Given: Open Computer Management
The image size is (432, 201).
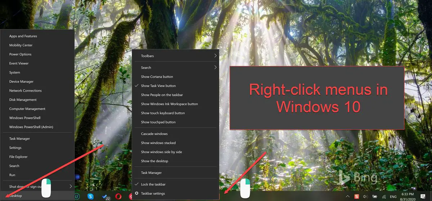Looking at the screenshot, I should point(37,109).
